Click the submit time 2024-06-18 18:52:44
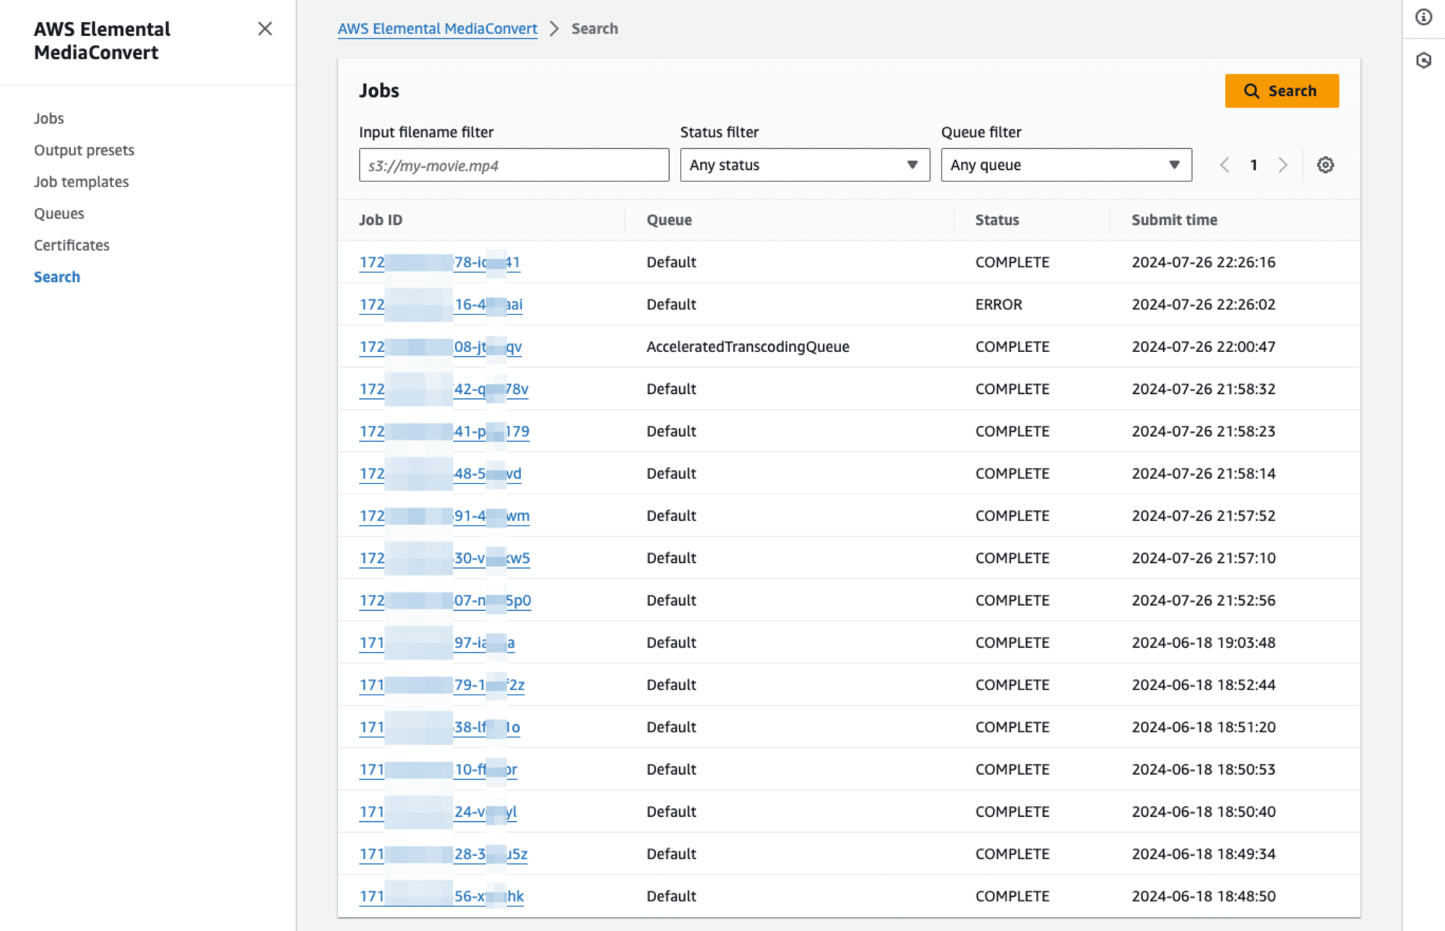 1203,685
